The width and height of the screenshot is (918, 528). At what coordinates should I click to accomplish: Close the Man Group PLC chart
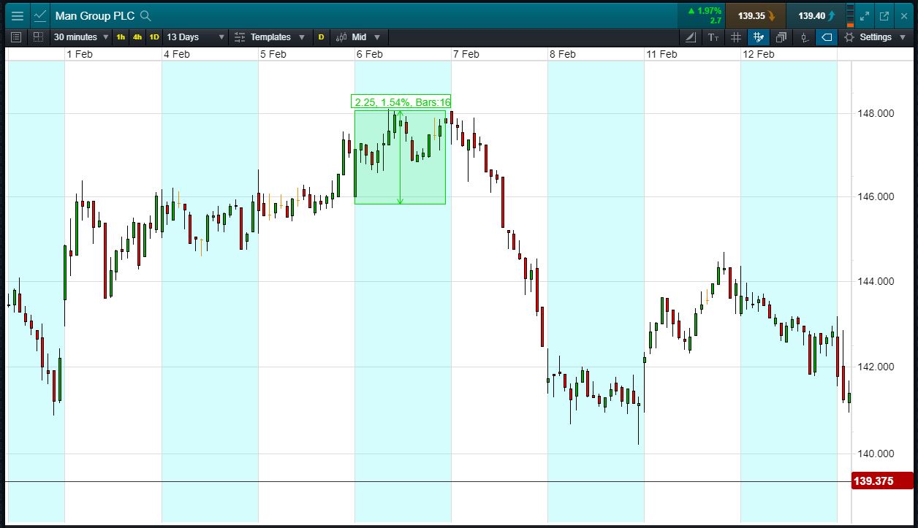904,15
